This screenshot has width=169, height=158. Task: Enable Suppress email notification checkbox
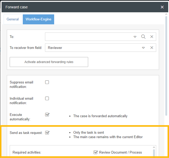(47, 82)
